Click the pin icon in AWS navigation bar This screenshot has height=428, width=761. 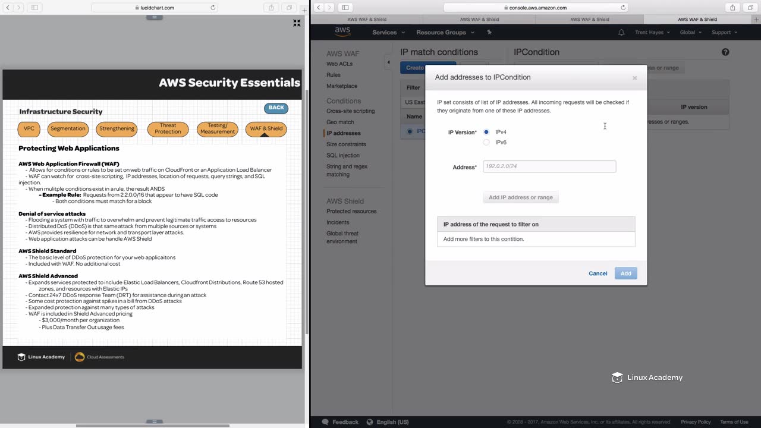[489, 32]
